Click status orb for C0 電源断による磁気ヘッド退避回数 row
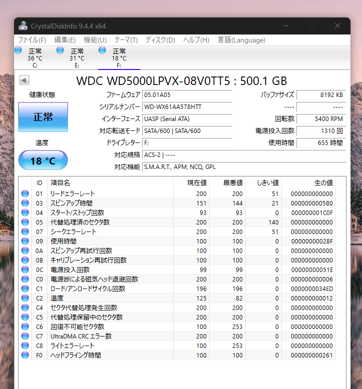This screenshot has width=362, height=389. click(x=25, y=279)
